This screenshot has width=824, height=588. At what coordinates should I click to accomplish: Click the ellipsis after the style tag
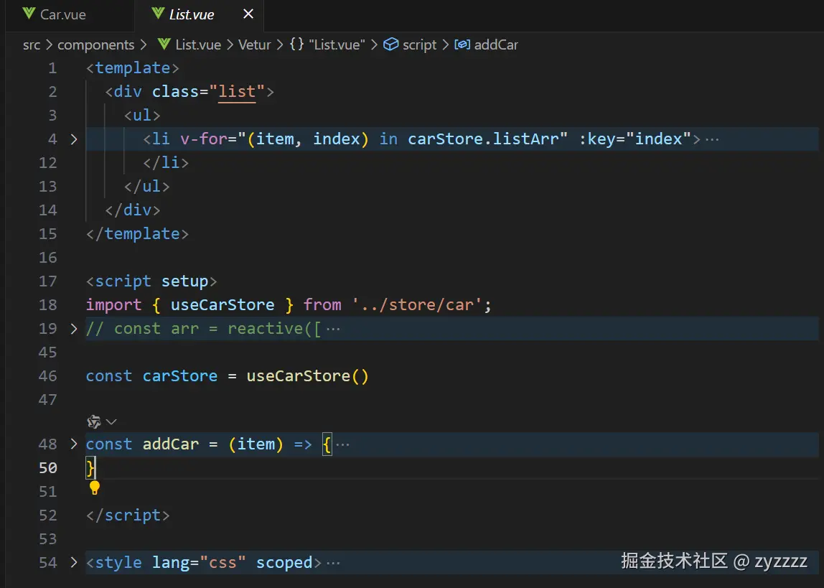click(x=333, y=564)
